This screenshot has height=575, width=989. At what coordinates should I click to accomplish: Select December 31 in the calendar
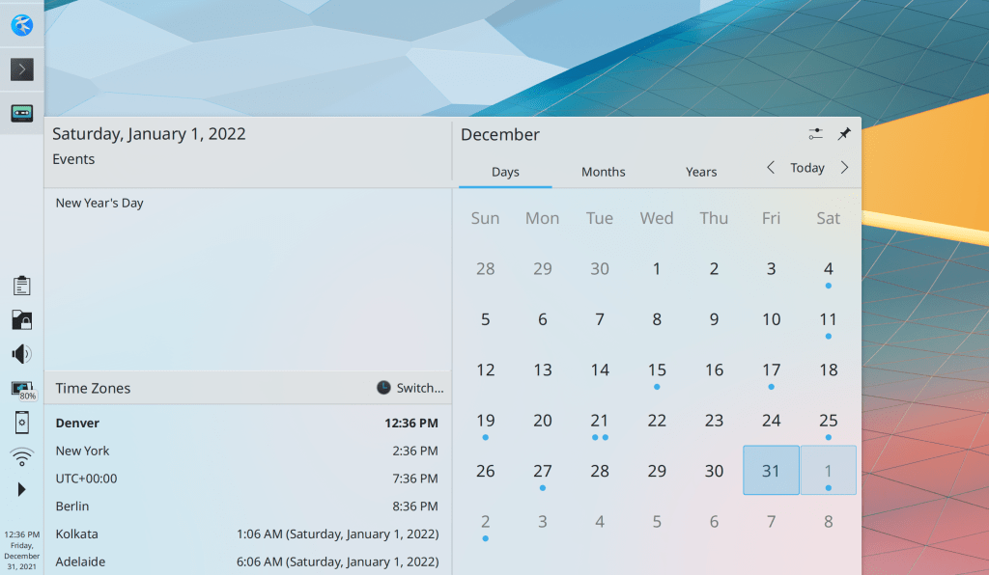point(771,471)
